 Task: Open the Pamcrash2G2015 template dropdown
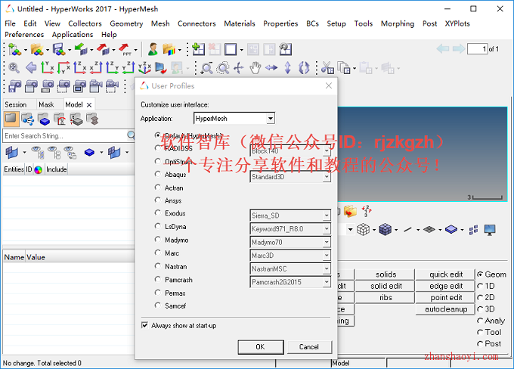pyautogui.click(x=327, y=282)
